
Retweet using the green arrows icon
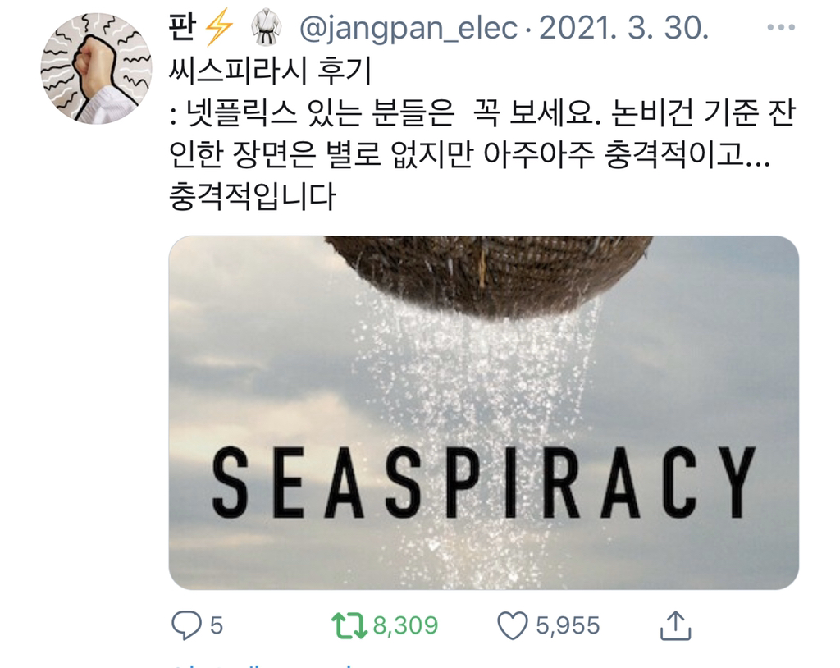[349, 625]
